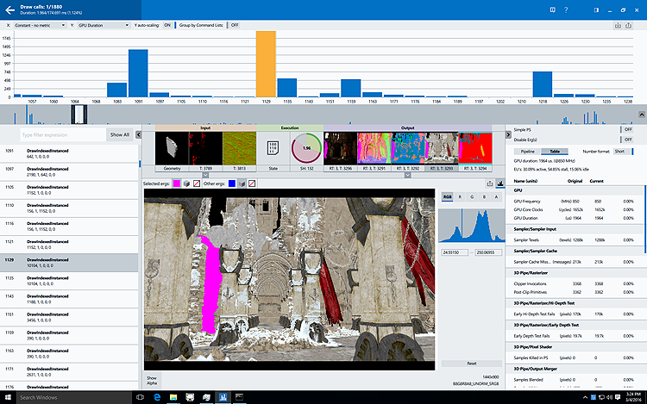Click the orange bar 1129 in chart
Image resolution: width=647 pixels, height=404 pixels.
266,64
